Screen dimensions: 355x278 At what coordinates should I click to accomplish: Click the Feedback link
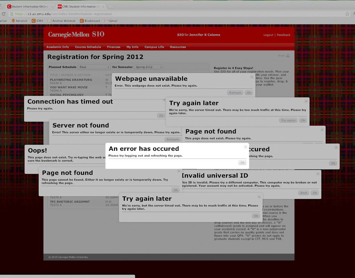coord(283,35)
